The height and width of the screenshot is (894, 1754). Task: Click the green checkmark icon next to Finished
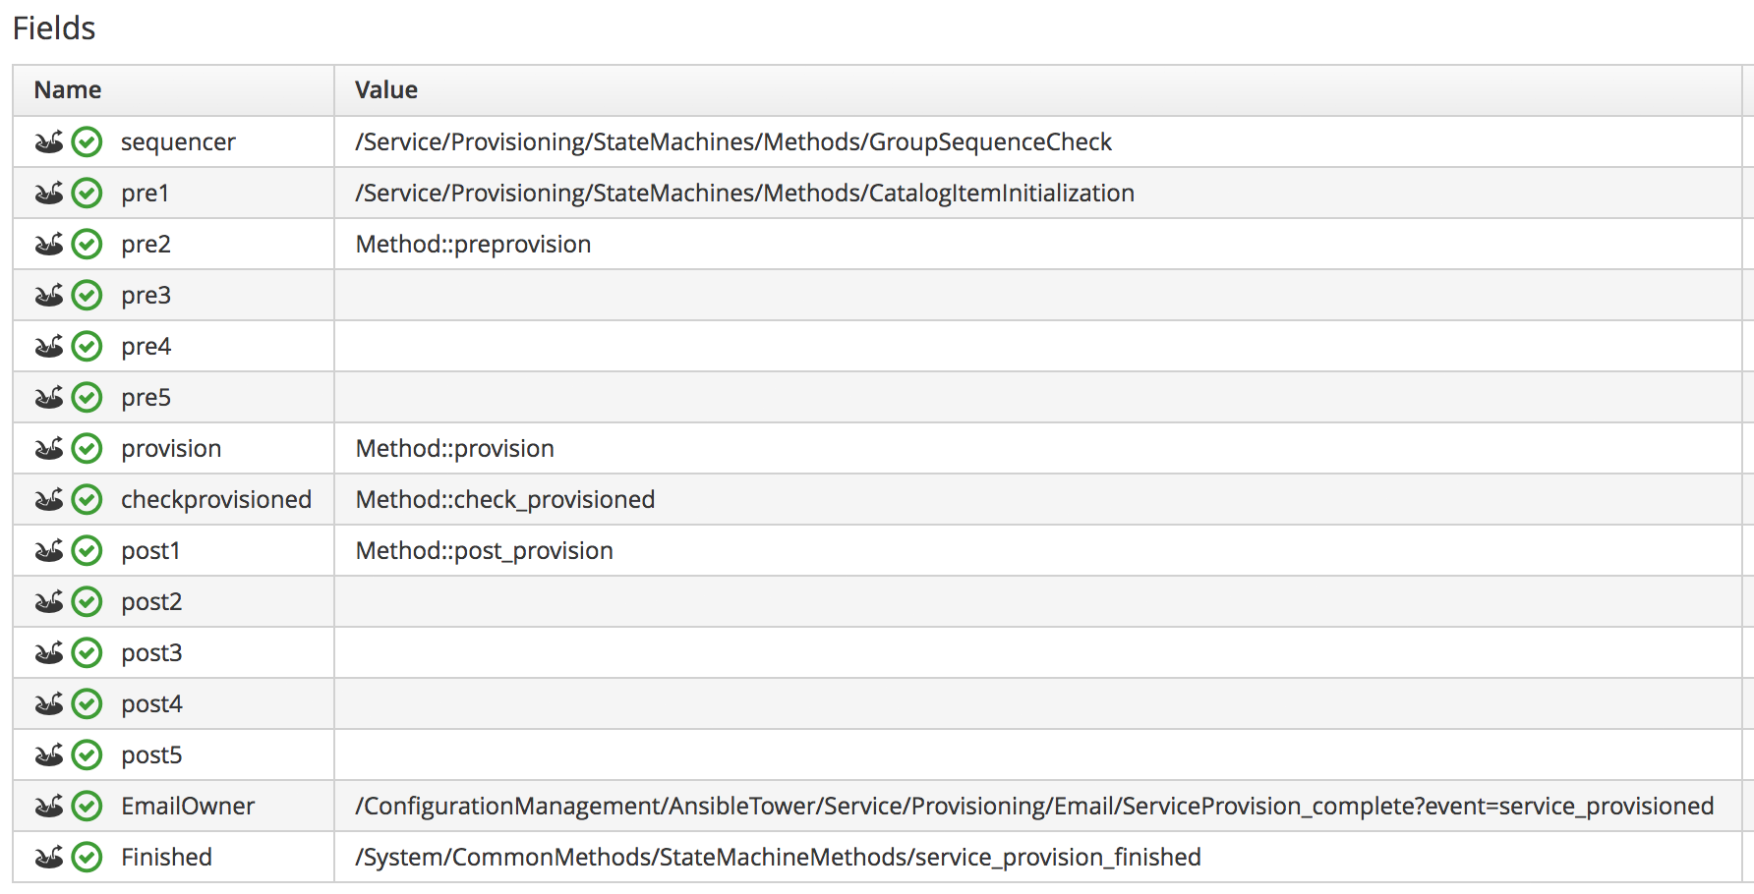coord(88,858)
